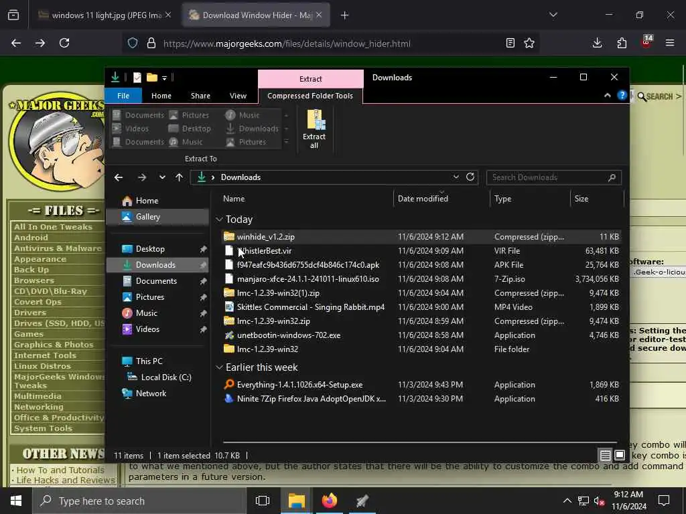
Task: Open Home in navigation pane
Action: click(x=147, y=201)
